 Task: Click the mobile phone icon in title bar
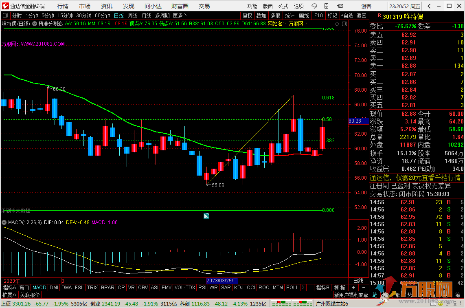point(326,6)
